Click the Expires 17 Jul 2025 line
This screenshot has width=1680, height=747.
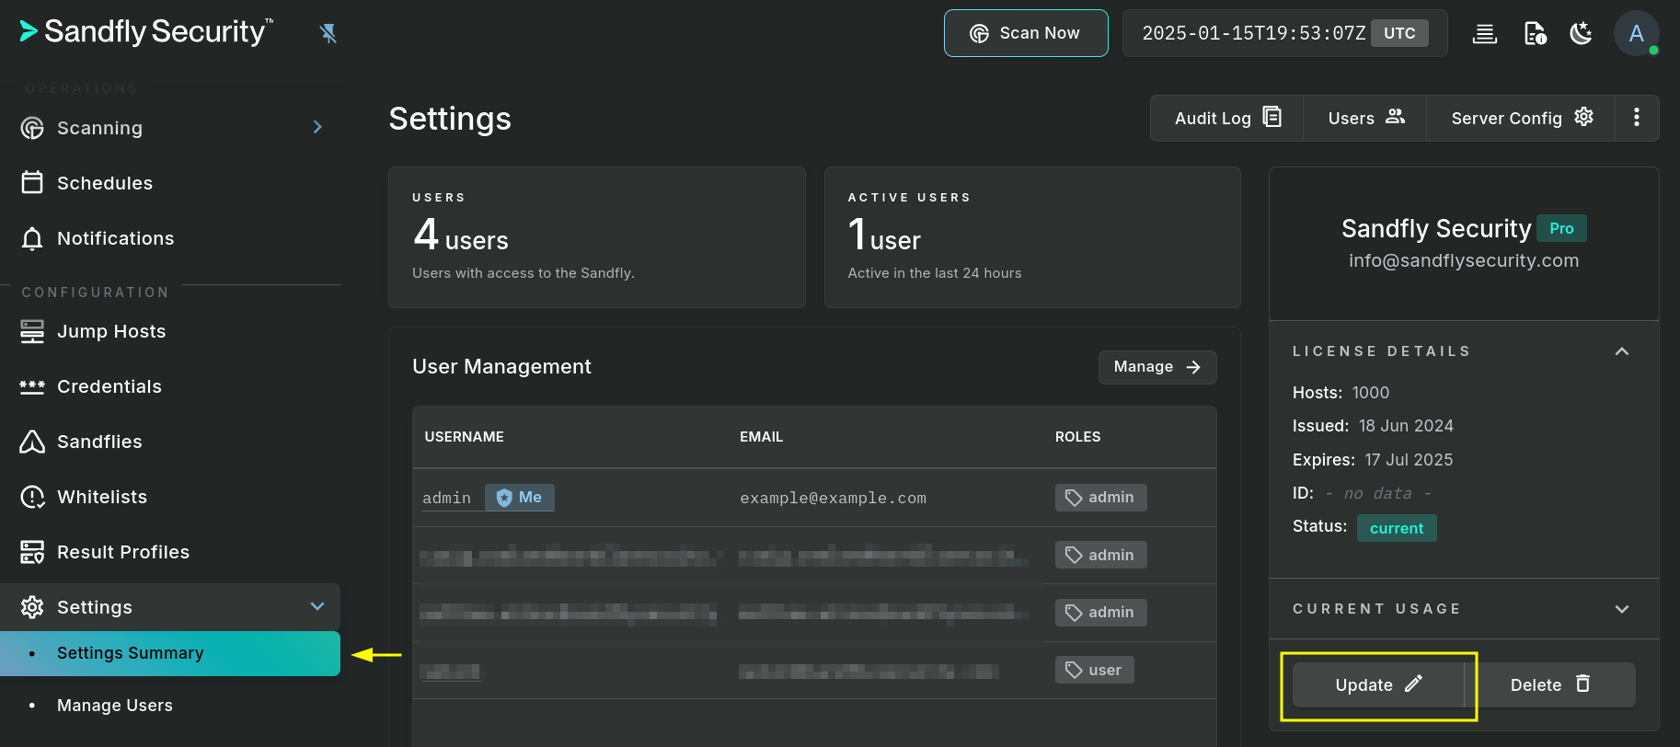1373,460
